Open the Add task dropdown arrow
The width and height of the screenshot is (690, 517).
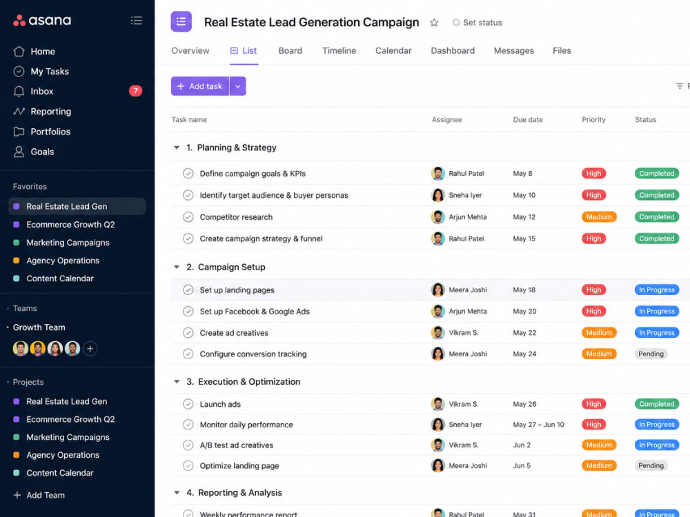(238, 86)
